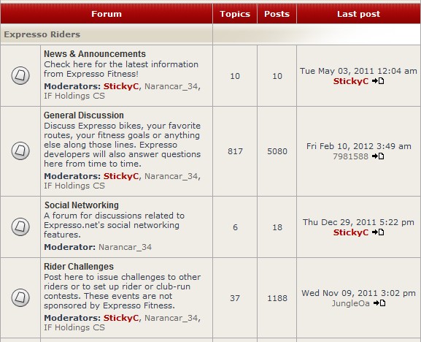View latest post icon beside StickyC in News row
The image size is (421, 342).
378,80
